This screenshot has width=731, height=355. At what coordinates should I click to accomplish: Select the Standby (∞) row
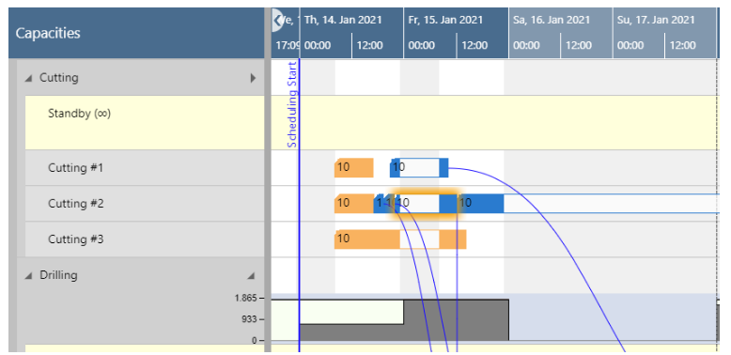pyautogui.click(x=145, y=122)
